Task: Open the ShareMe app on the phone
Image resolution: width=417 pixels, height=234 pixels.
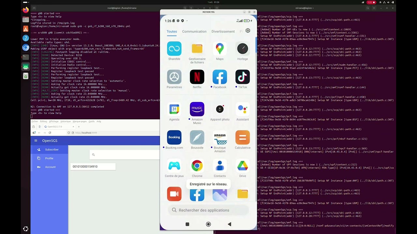Action: click(174, 49)
